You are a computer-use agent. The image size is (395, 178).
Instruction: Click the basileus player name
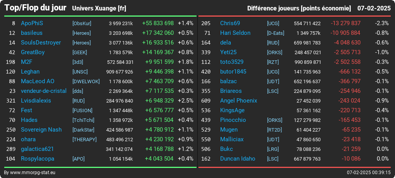point(32,33)
